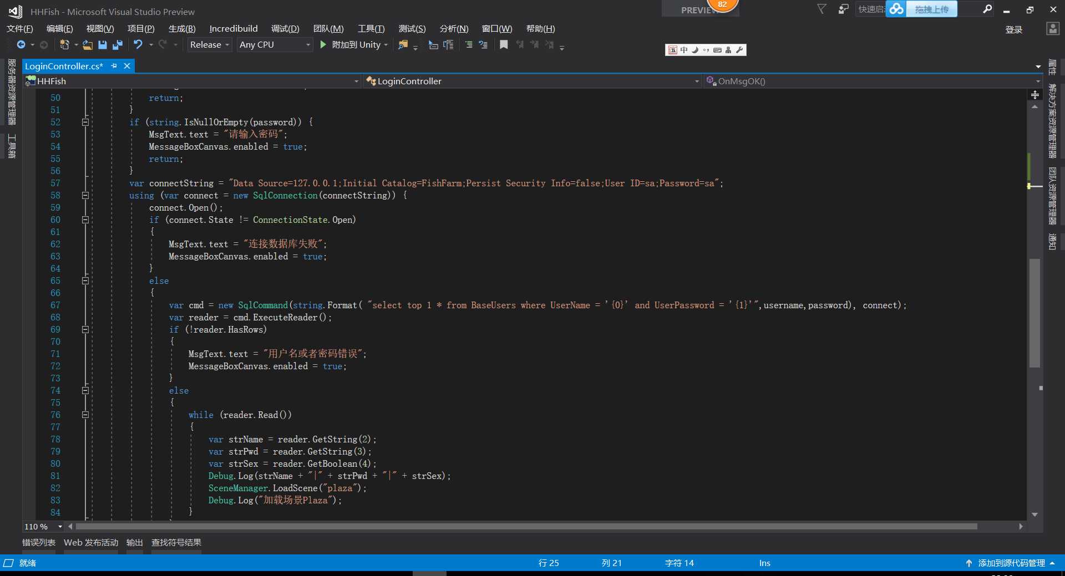Viewport: 1065px width, 576px height.
Task: Click the account avatar icon
Action: (1053, 29)
